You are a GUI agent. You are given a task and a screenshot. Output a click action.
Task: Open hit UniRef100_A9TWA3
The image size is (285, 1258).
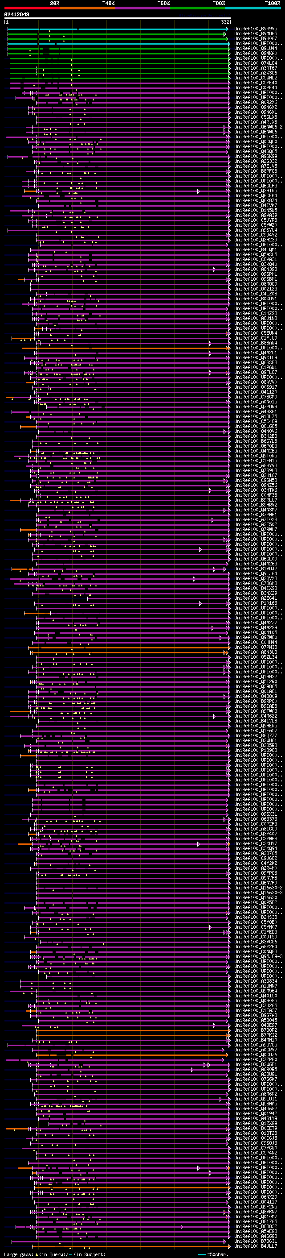[x=256, y=710]
